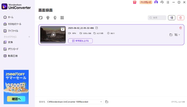
Task: Focus the 検索 search field
Action: coord(157,18)
